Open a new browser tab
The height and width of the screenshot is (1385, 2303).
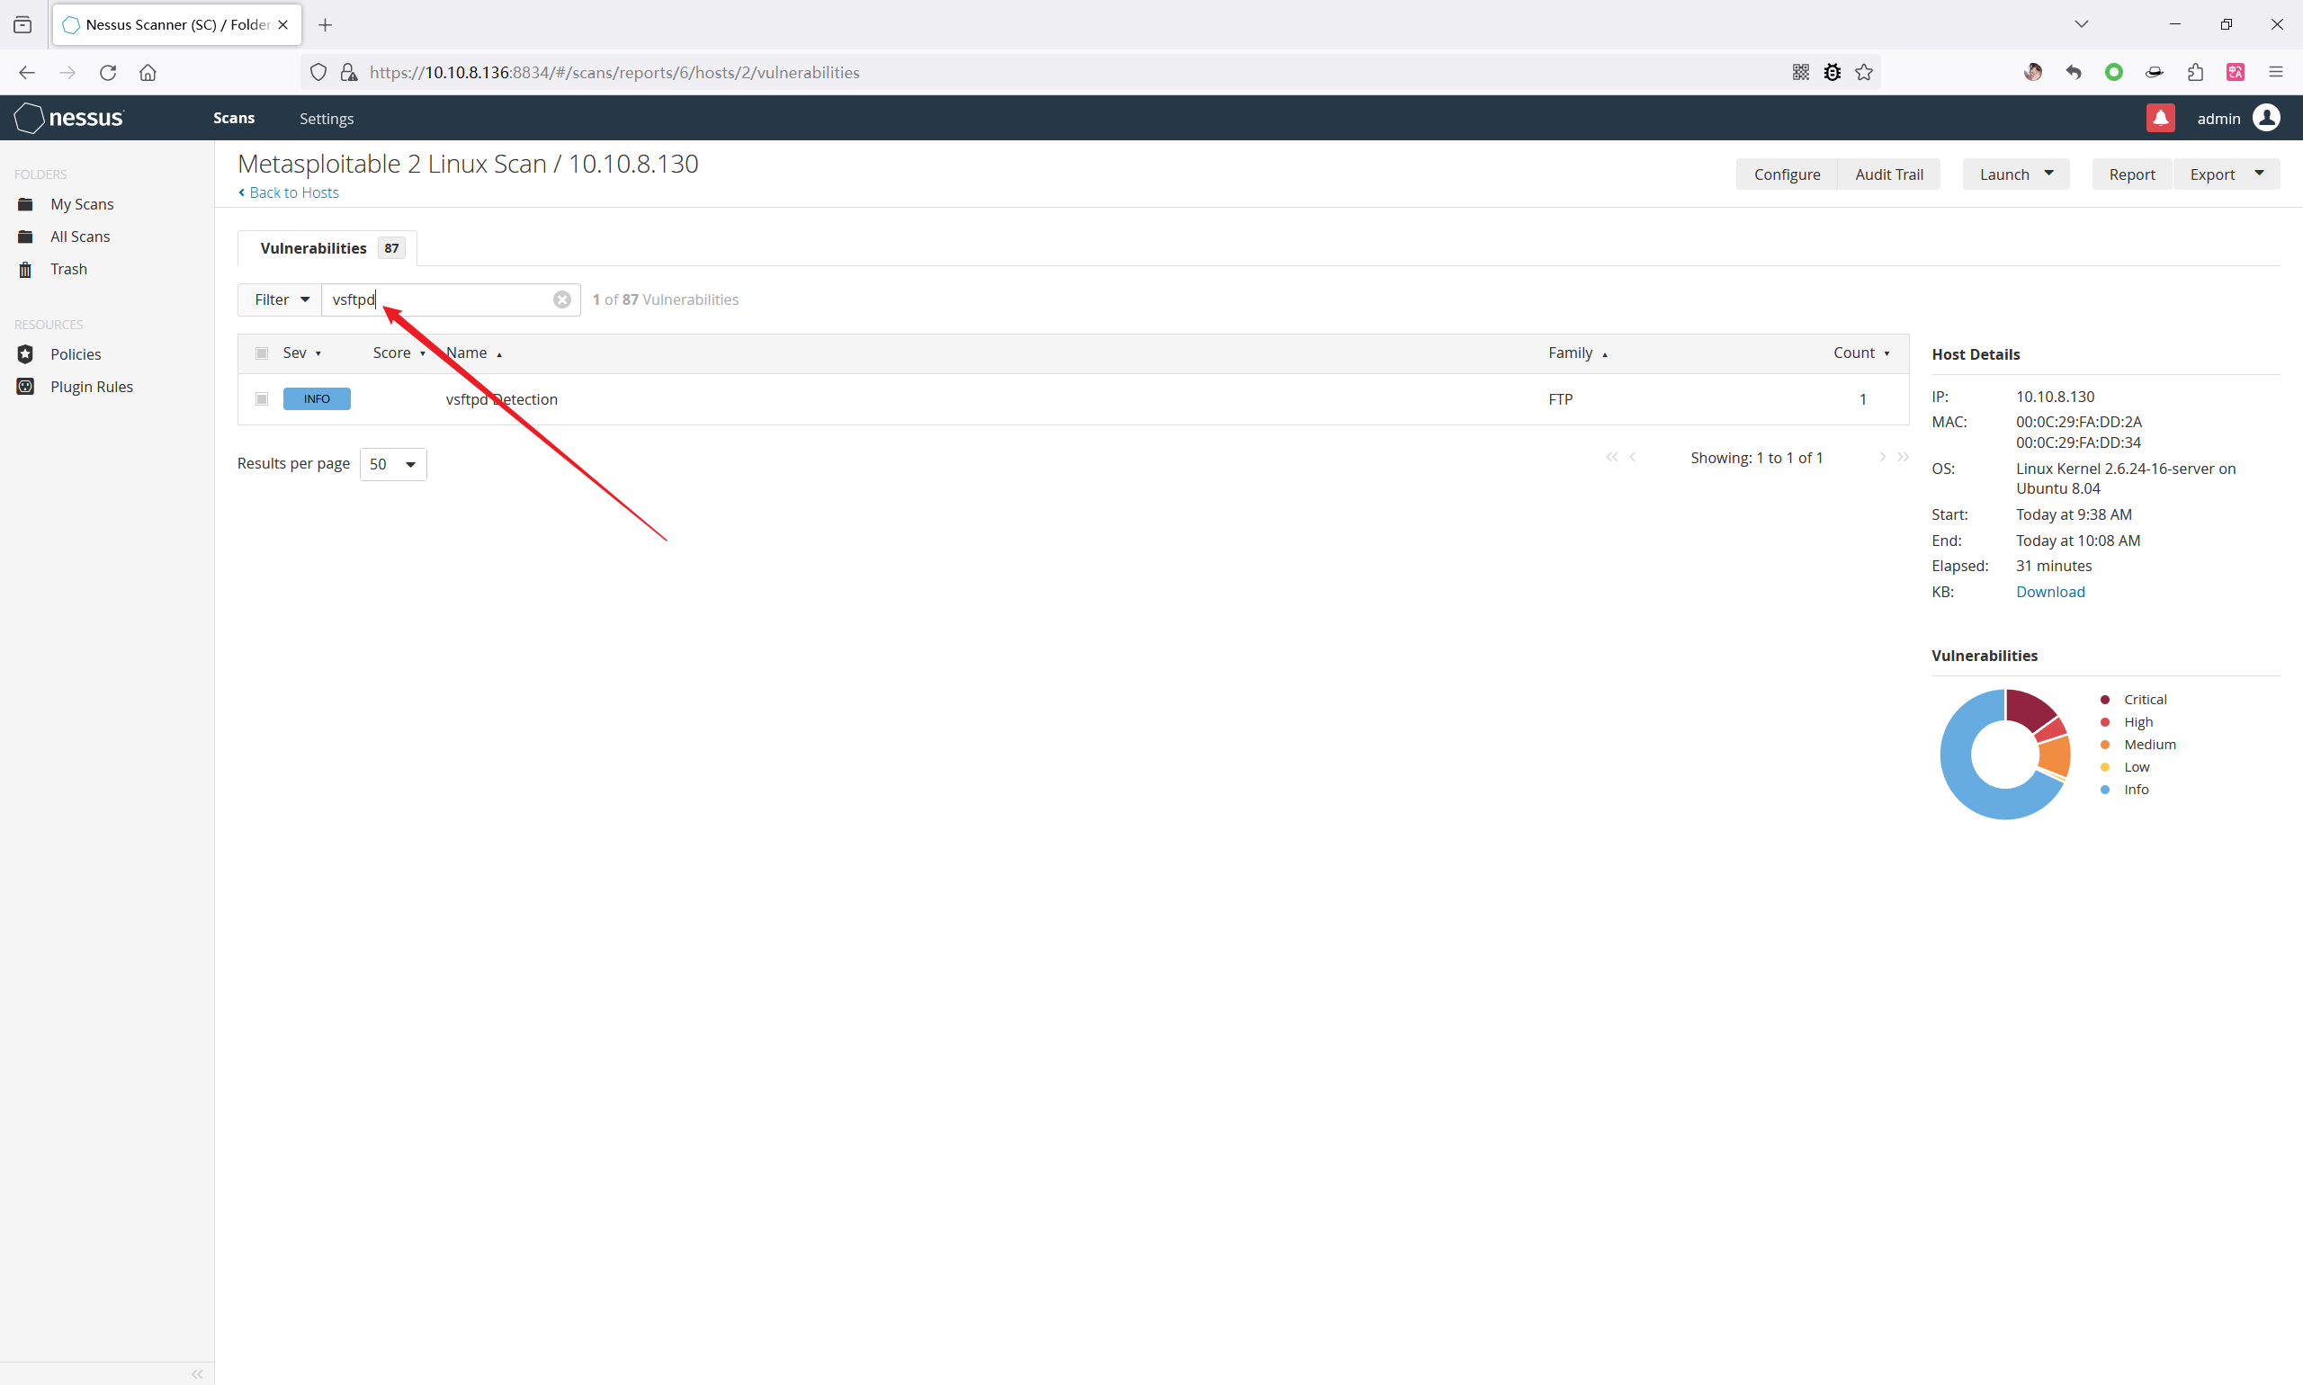tap(325, 25)
